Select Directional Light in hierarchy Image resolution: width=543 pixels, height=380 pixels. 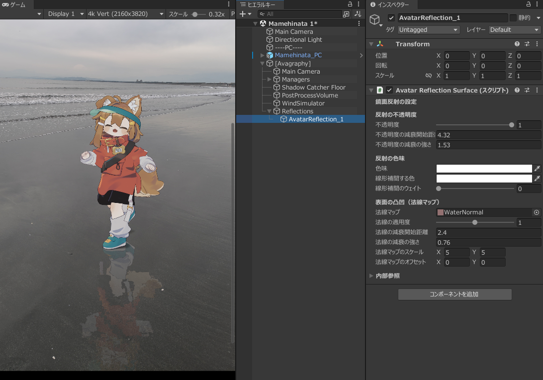(x=298, y=39)
